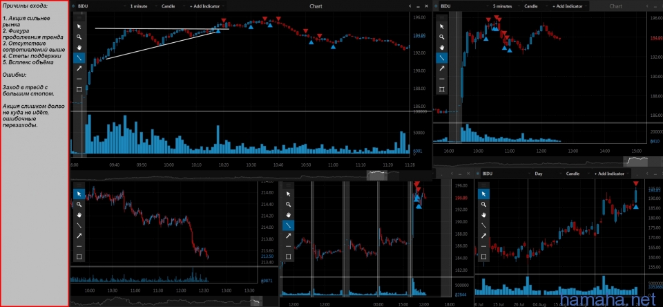Select horizontal line tool in Day chart
The width and height of the screenshot is (663, 307).
click(x=483, y=246)
